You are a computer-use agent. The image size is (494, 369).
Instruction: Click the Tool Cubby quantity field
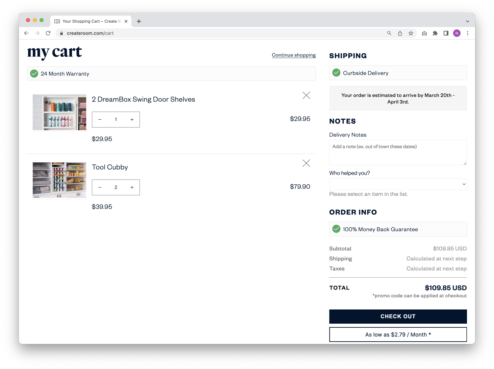[116, 187]
